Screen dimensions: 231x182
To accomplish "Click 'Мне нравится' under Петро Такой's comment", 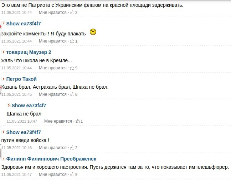I will pyautogui.click(x=53, y=94).
